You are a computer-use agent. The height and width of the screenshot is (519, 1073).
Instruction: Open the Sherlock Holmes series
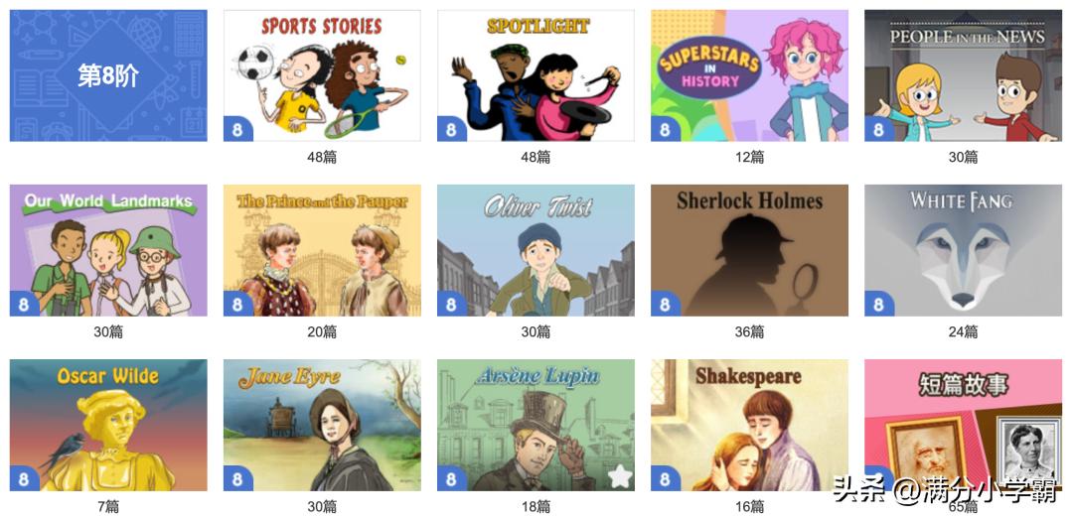coord(749,250)
